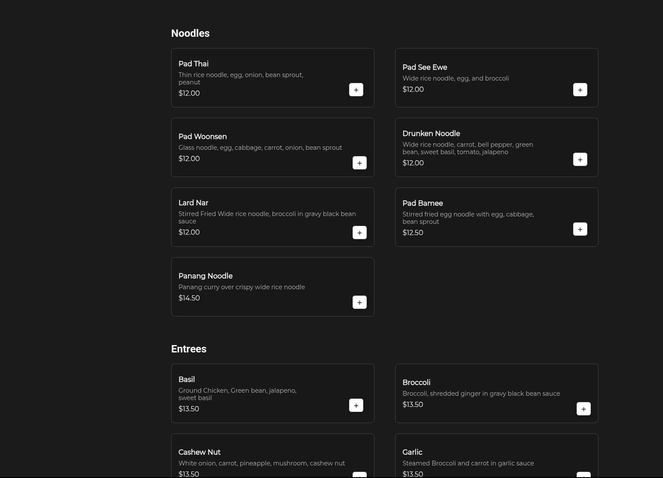The height and width of the screenshot is (478, 663).
Task: Click Drunken Noodle's $12.00 price
Action: click(x=413, y=163)
